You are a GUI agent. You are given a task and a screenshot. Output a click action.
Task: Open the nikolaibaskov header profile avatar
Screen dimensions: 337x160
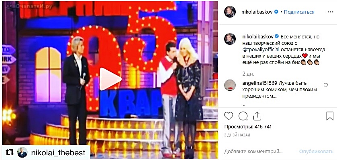(230, 12)
